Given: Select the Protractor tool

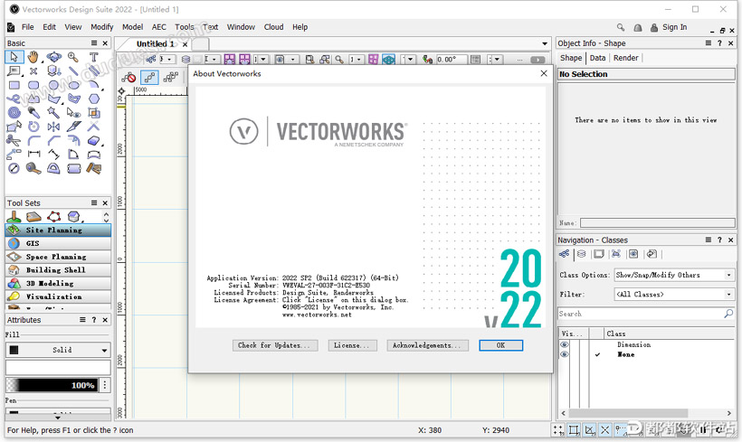Looking at the screenshot, I should point(53,168).
